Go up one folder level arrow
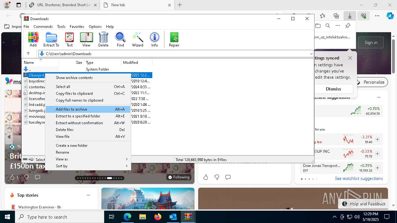397x223 pixels. point(28,54)
